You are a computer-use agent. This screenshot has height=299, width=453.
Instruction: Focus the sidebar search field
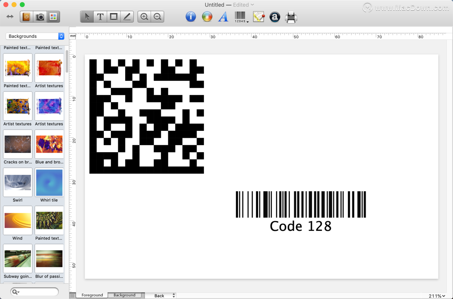click(x=34, y=292)
